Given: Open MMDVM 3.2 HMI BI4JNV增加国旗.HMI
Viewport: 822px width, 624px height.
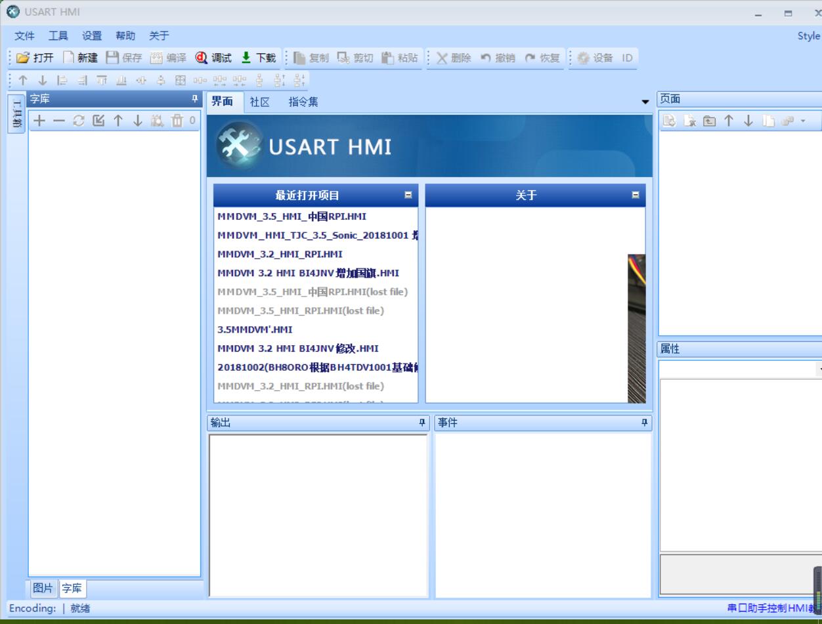Looking at the screenshot, I should coord(309,273).
